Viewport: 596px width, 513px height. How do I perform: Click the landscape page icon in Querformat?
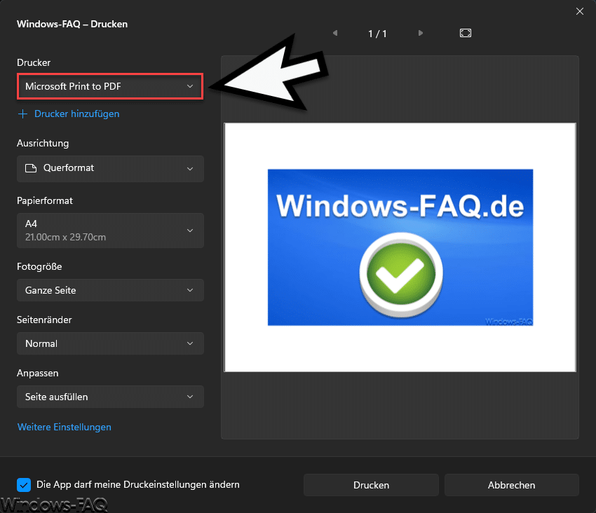coord(31,168)
